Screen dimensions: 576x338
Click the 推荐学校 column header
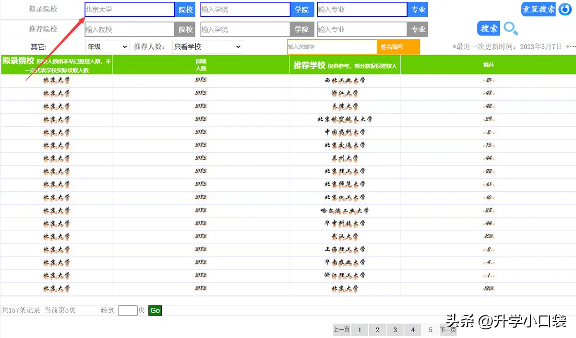[345, 65]
